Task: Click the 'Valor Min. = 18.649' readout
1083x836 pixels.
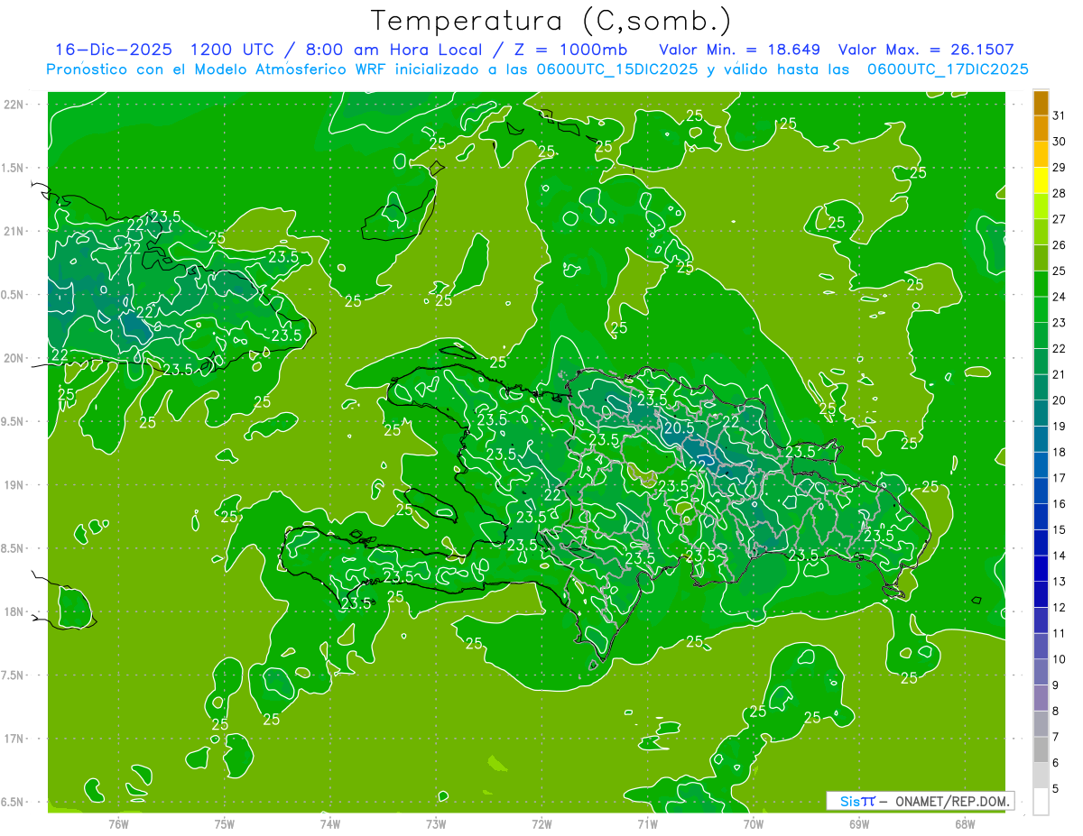Action: pos(742,50)
